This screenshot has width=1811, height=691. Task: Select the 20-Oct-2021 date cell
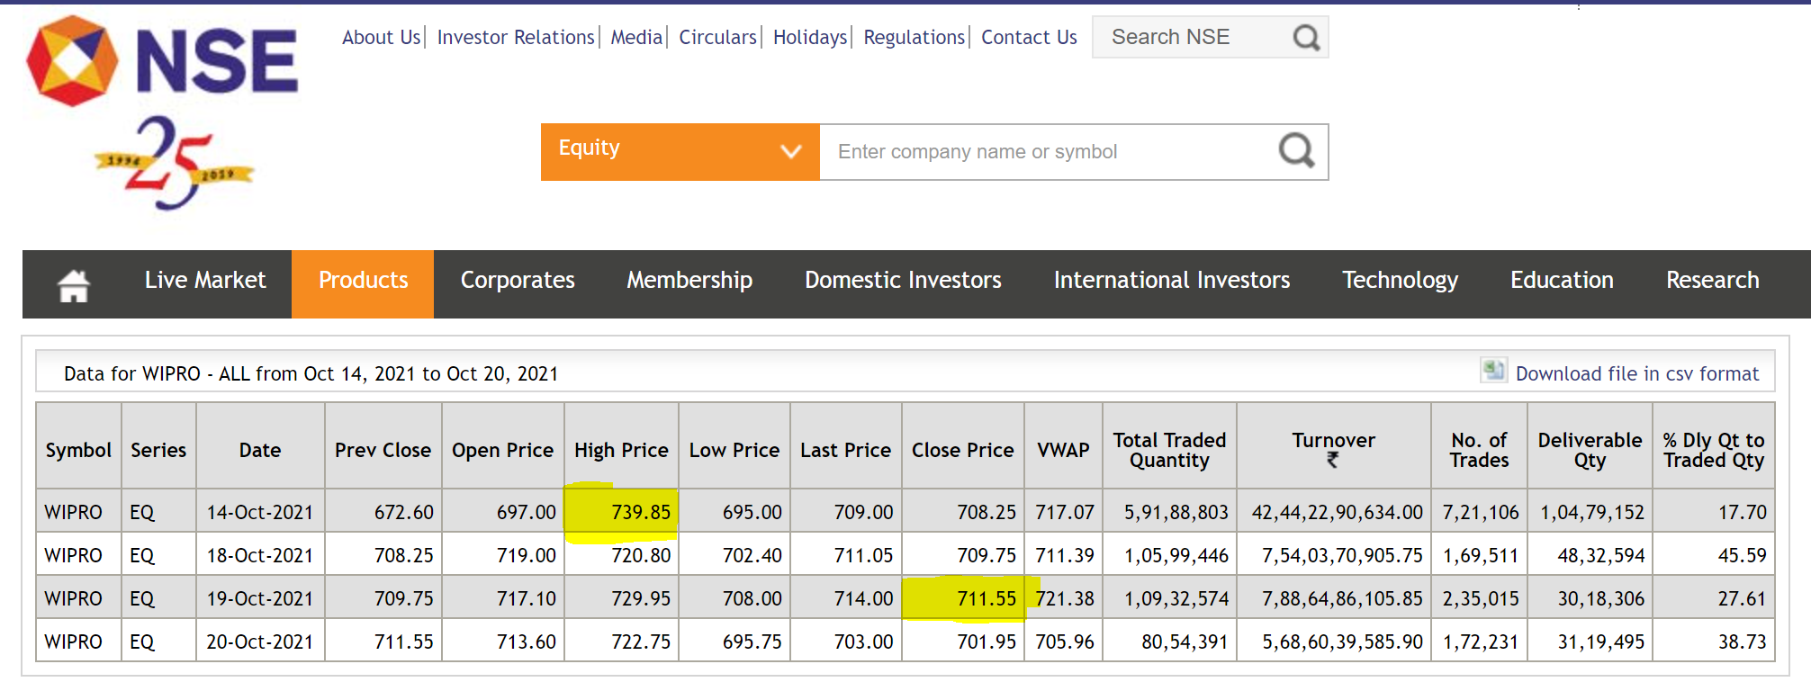[260, 642]
